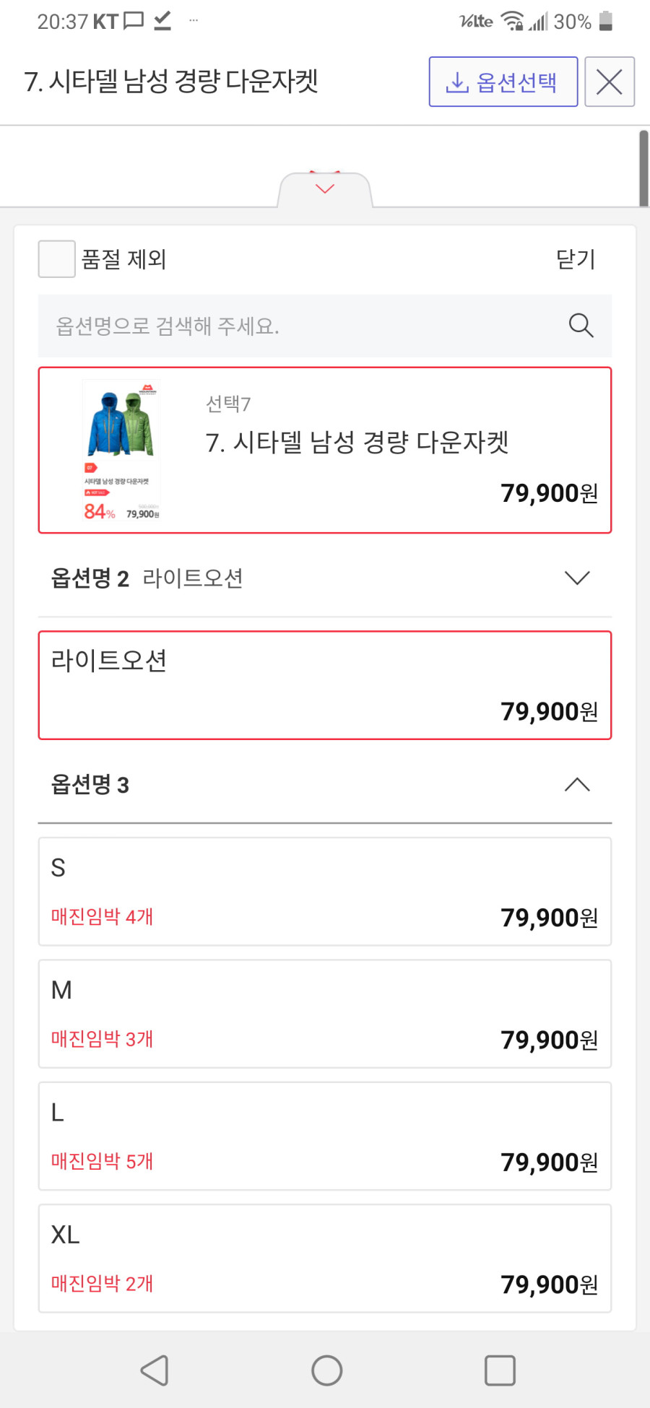This screenshot has height=1408, width=650.
Task: Tap the search magnifier icon
Action: tap(581, 326)
